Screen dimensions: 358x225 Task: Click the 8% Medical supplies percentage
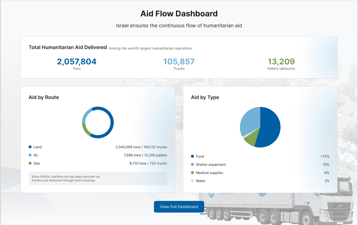327,173
